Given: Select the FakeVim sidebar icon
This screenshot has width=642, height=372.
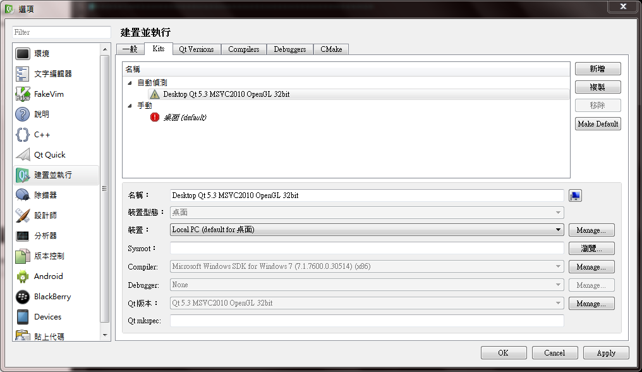Looking at the screenshot, I should tap(23, 94).
